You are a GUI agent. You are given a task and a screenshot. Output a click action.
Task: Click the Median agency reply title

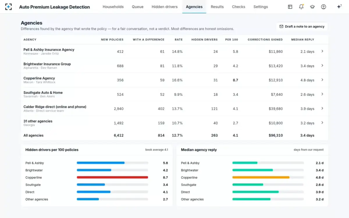199,150
